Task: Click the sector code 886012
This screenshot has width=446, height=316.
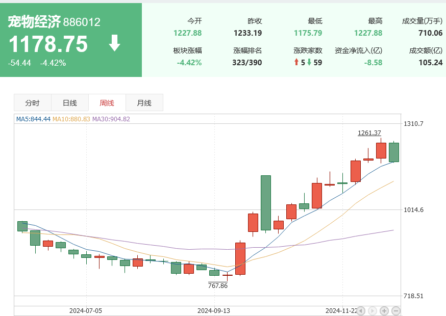Action: coord(82,22)
